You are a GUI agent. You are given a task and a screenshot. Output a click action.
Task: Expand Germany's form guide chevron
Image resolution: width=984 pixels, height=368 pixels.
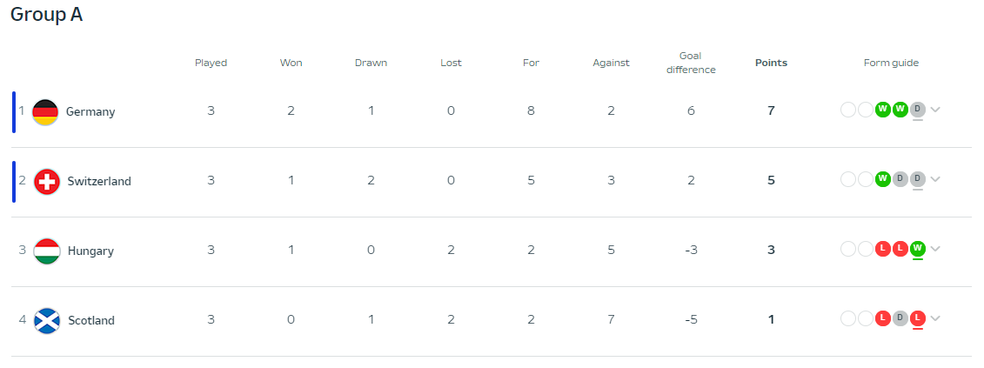(x=935, y=110)
